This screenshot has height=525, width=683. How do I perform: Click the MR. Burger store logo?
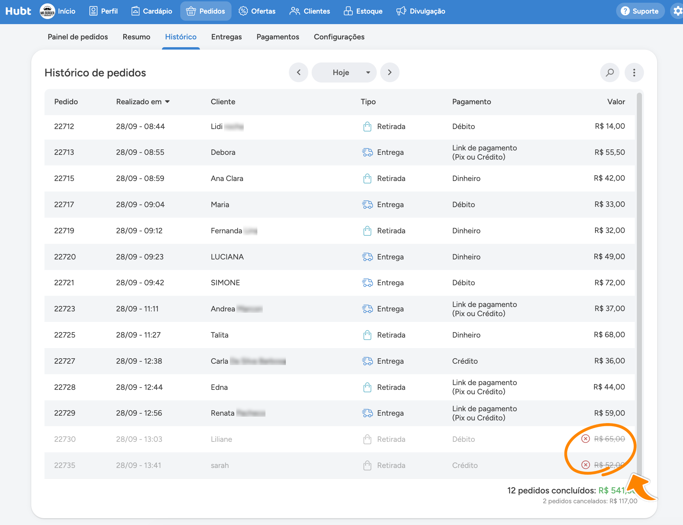48,11
